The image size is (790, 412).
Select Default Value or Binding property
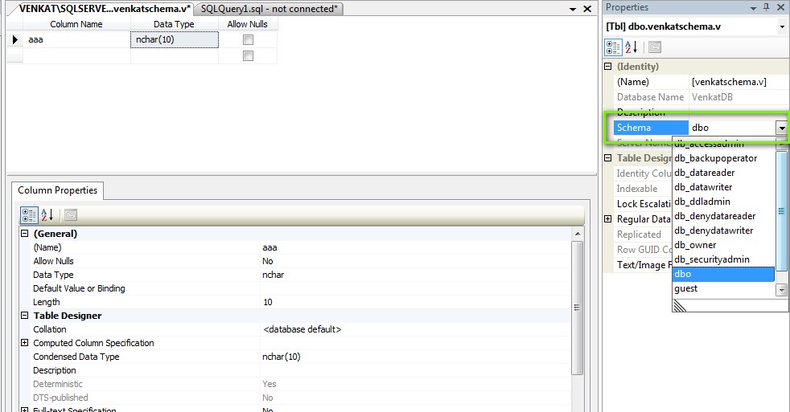(79, 288)
